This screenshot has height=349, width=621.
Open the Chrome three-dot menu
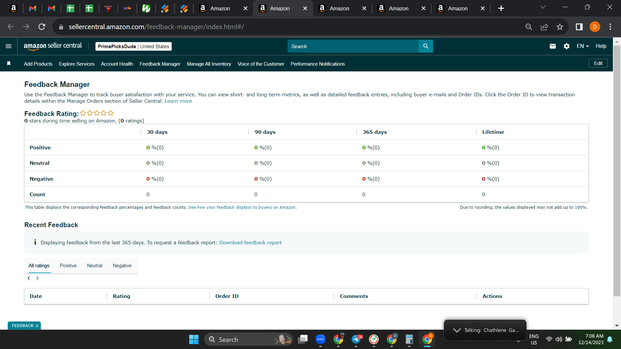tap(610, 27)
